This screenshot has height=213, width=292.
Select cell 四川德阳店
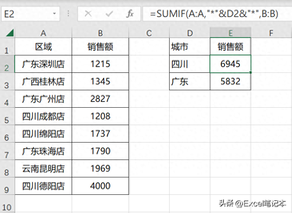(x=43, y=186)
